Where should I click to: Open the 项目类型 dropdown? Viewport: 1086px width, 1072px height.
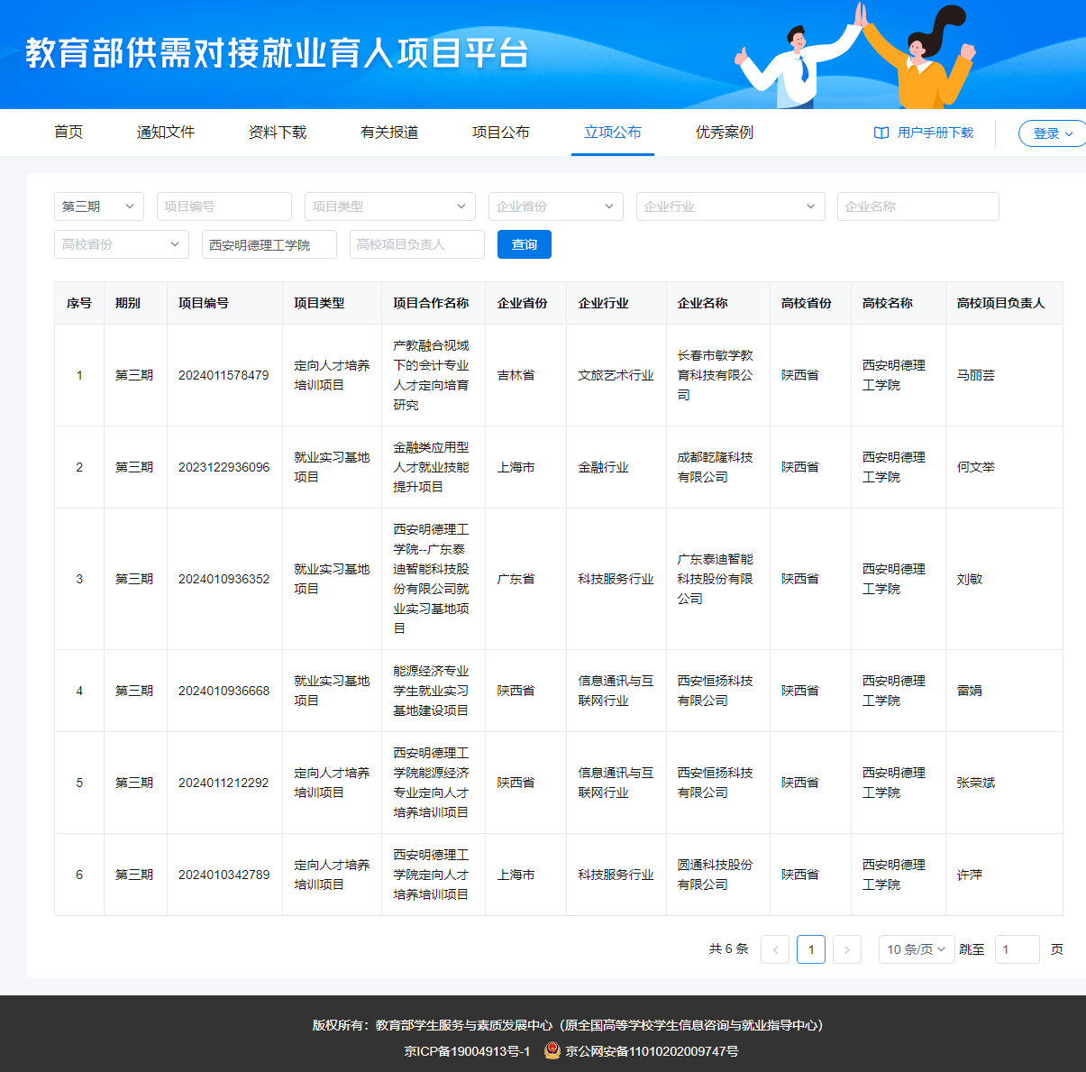[389, 206]
